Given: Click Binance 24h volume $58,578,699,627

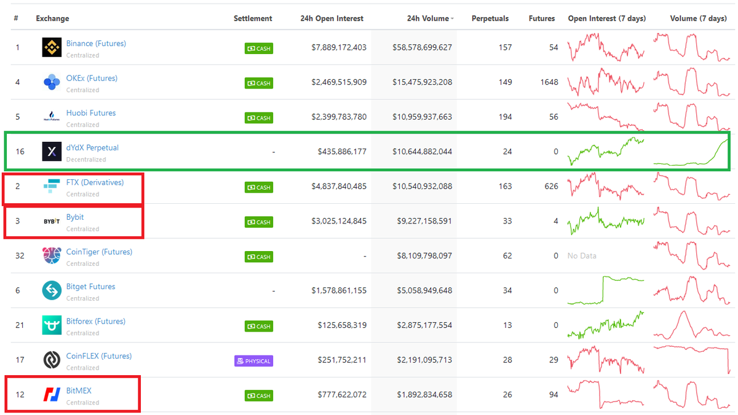Looking at the screenshot, I should [x=422, y=47].
